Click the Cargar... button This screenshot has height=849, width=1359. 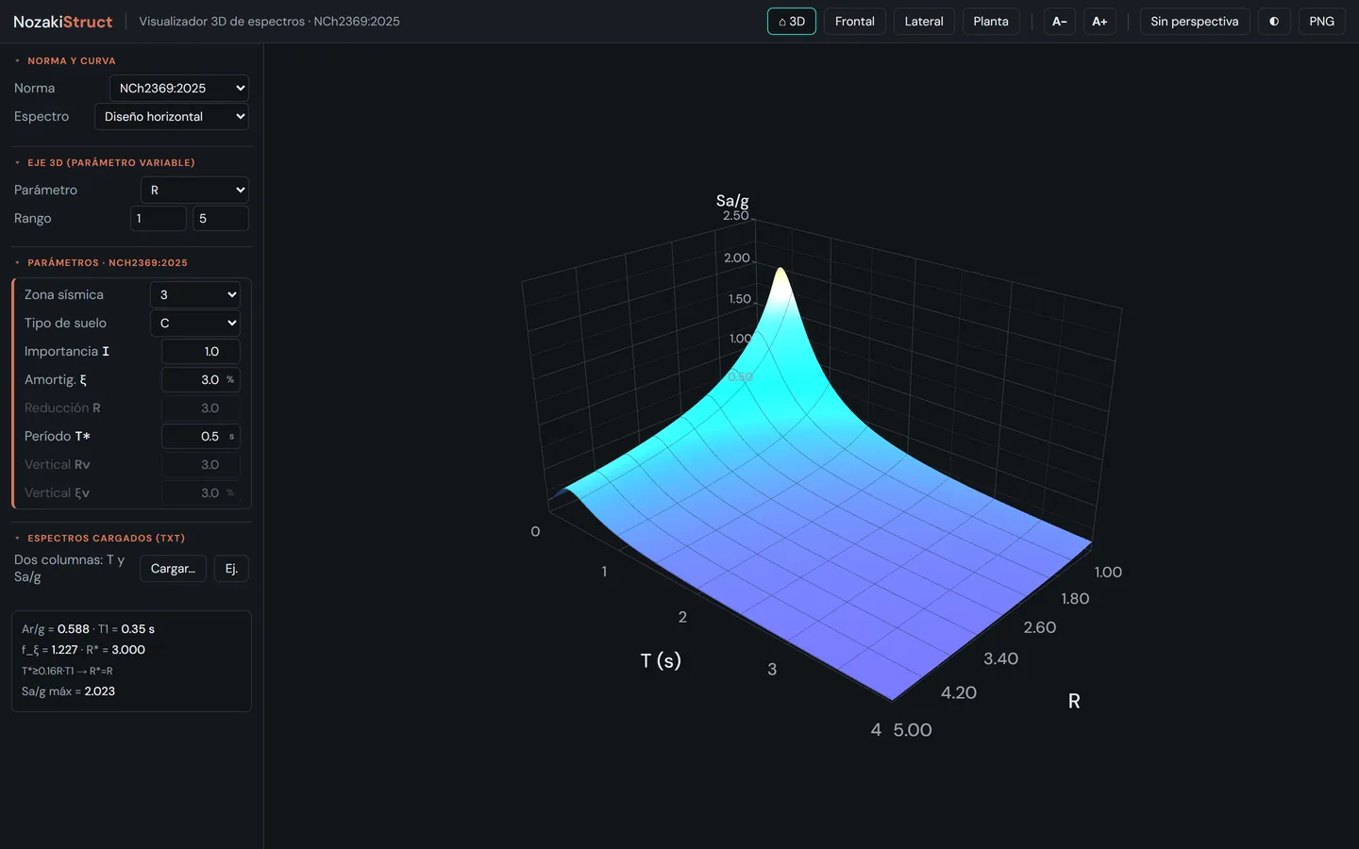173,568
